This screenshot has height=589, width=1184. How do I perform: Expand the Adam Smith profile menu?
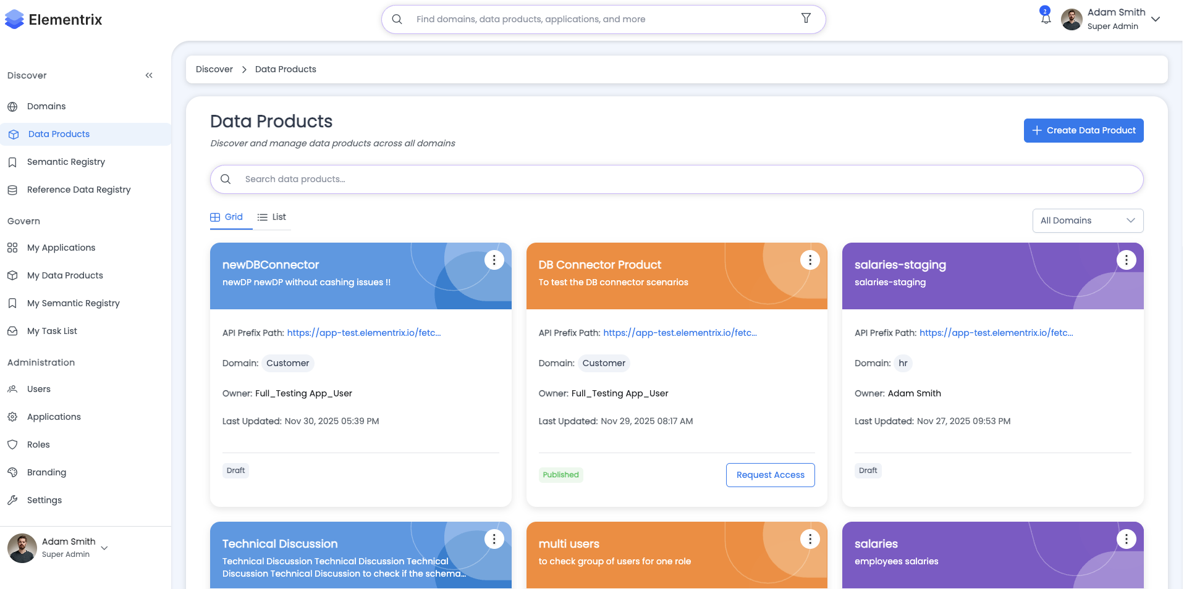pyautogui.click(x=1155, y=19)
